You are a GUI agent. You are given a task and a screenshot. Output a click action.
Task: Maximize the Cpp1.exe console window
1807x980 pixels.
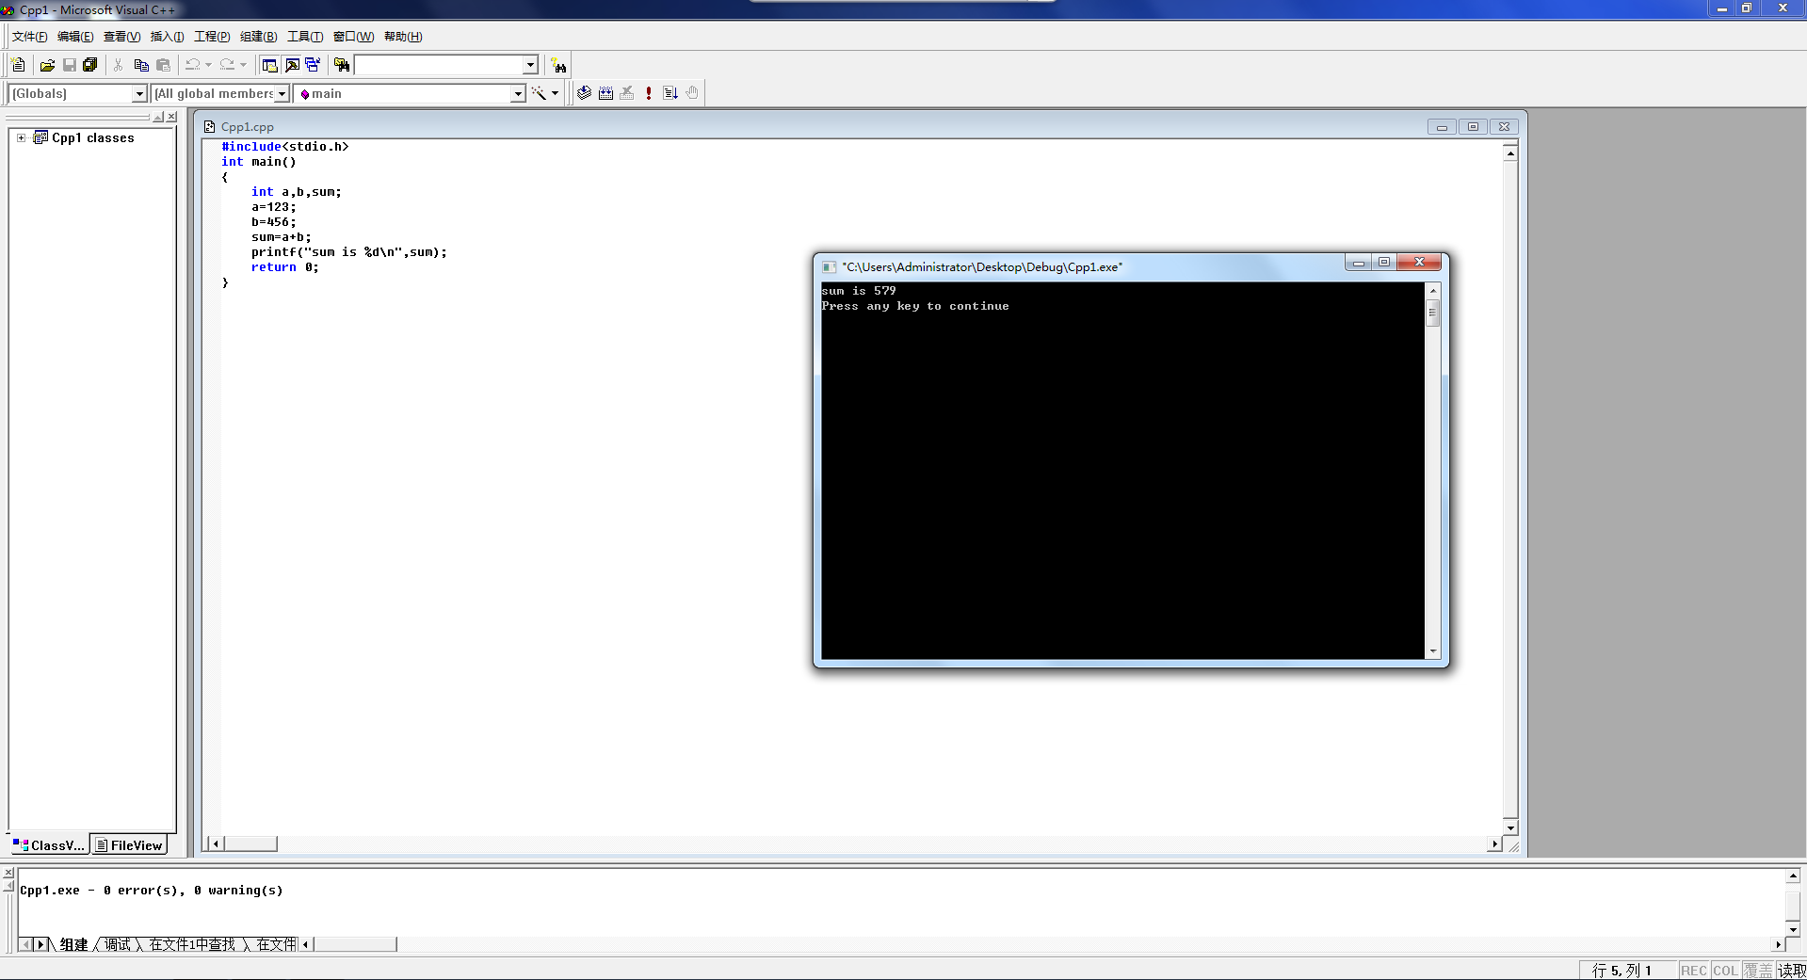tap(1384, 263)
